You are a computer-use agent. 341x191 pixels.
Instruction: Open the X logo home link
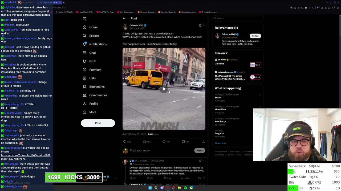(x=85, y=19)
